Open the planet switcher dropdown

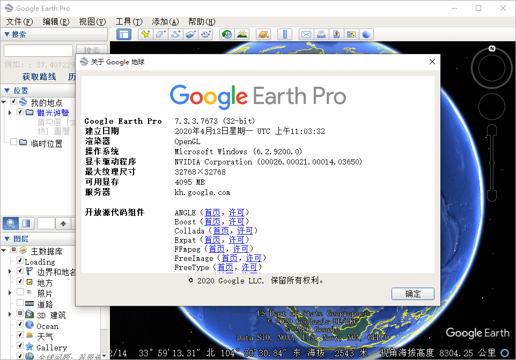[263, 34]
